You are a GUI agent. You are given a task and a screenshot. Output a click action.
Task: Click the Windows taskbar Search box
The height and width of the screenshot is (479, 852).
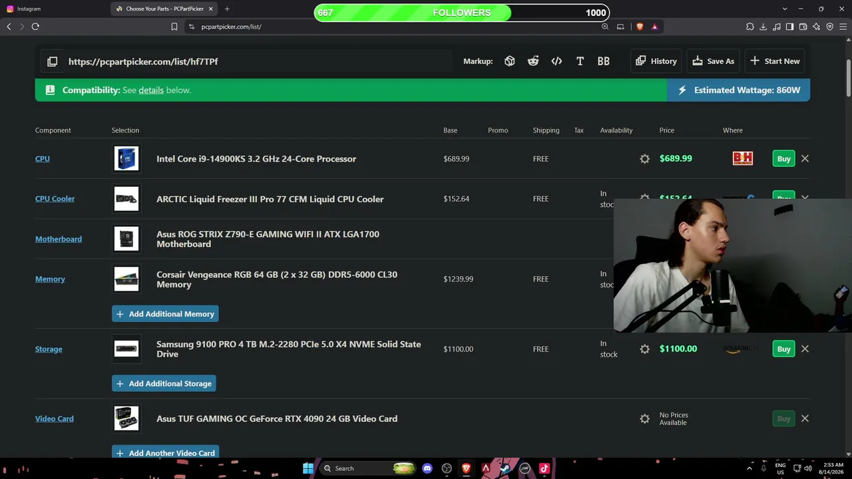[367, 468]
